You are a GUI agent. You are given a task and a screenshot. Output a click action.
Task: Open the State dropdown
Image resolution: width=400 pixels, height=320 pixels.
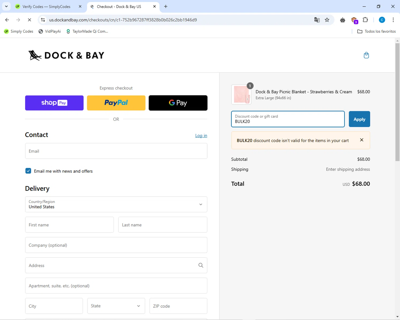pyautogui.click(x=116, y=306)
